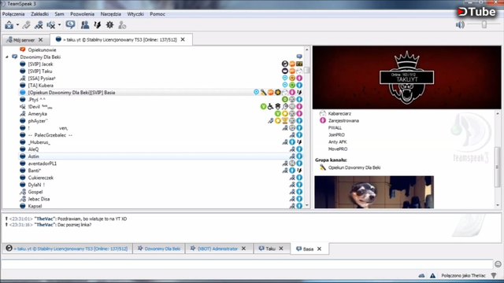504x283 pixels.
Task: Select user phAyzer
Action: (x=38, y=121)
